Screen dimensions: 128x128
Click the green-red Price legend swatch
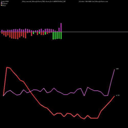[2, 5]
